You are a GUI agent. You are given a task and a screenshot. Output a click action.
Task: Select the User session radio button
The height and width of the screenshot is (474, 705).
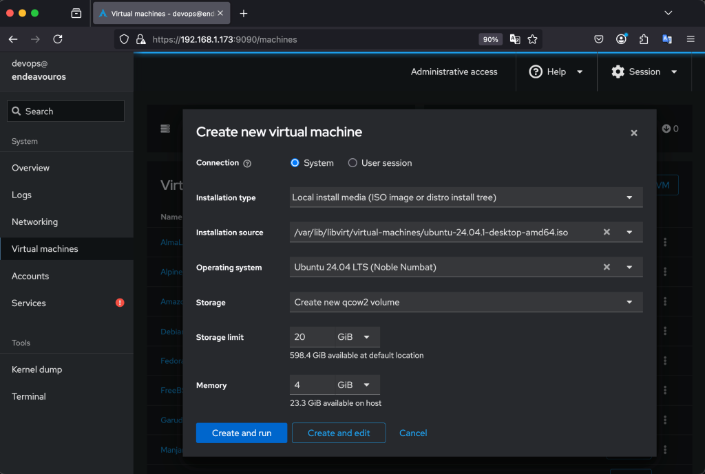(x=352, y=163)
